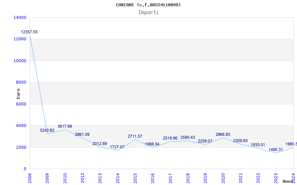Click the 2016 x-axis year label
This screenshot has height=185, width=297.
153,178
